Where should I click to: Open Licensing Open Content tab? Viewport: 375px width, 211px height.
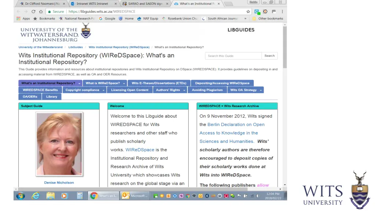[130, 90]
